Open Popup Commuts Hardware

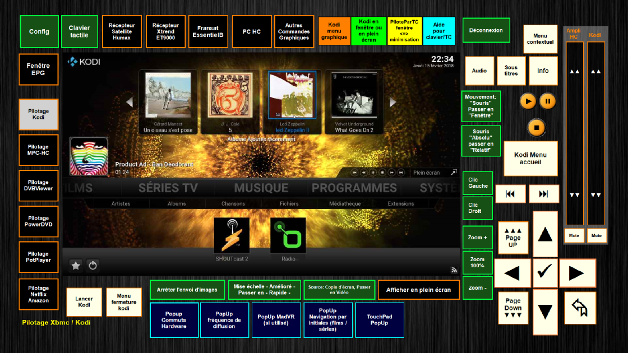point(174,320)
